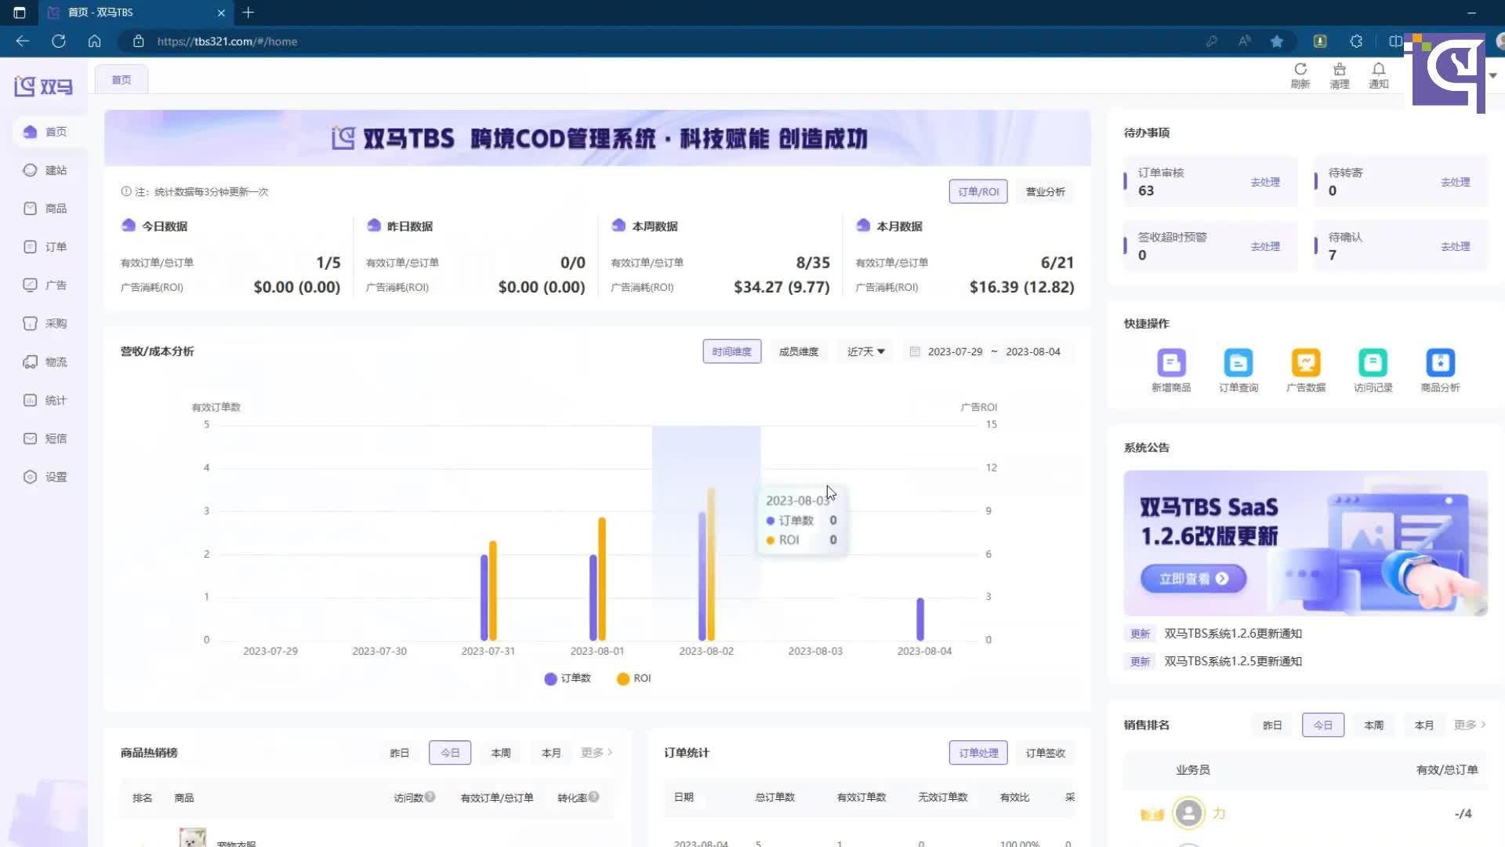
Task: Switch chart to 成员维度 view
Action: [x=798, y=351]
